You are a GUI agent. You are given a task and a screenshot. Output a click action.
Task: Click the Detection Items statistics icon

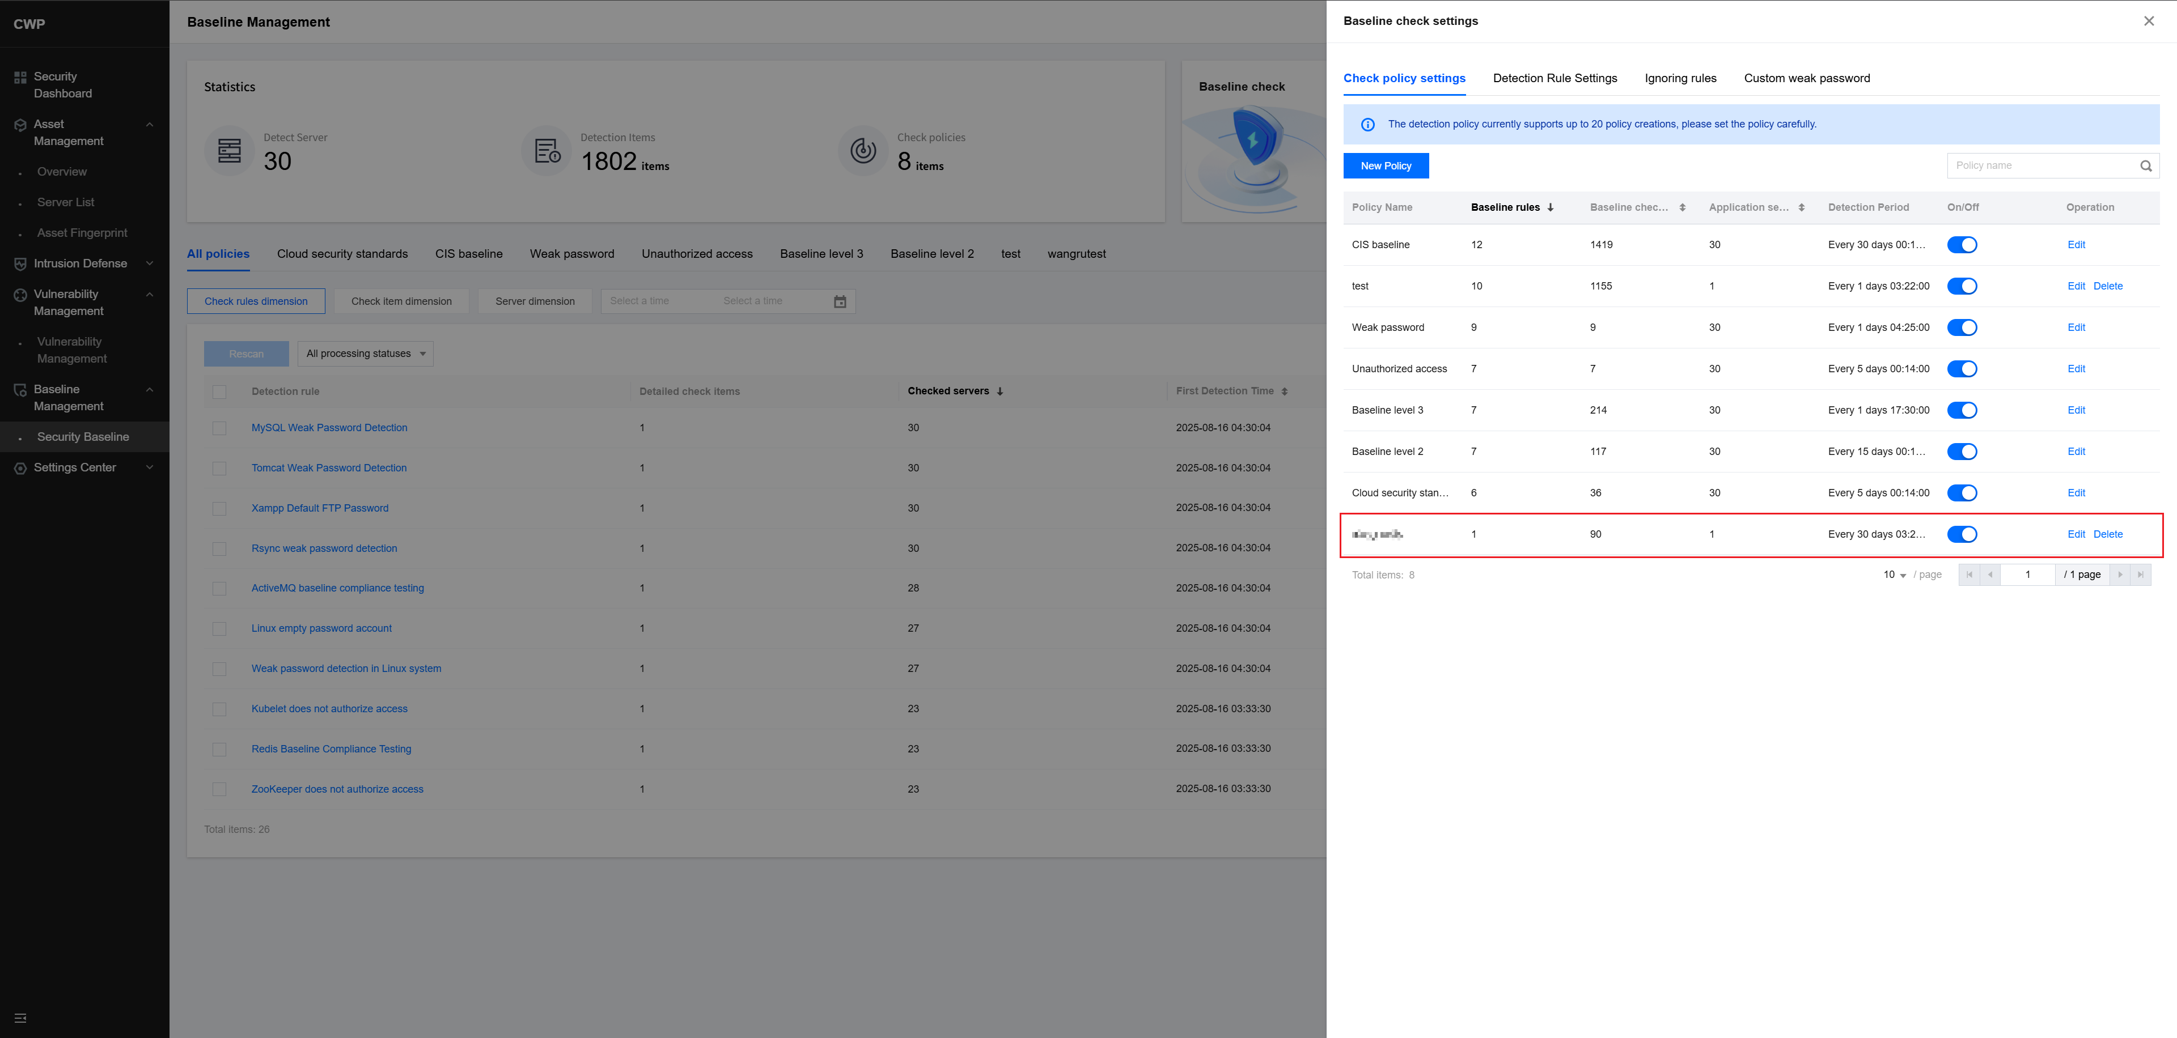547,151
